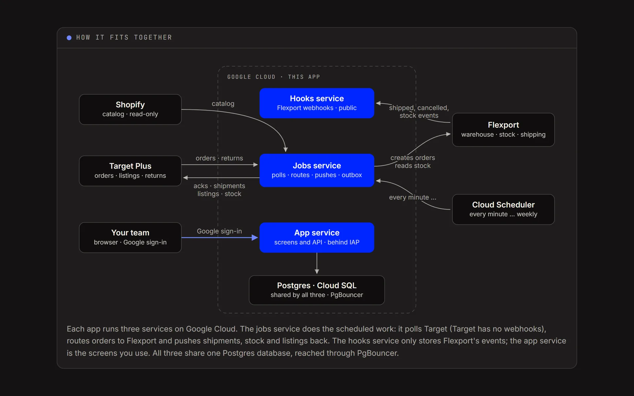
Task: Click 'polls · routes · pushes · outbox' subtitle
Action: point(317,175)
